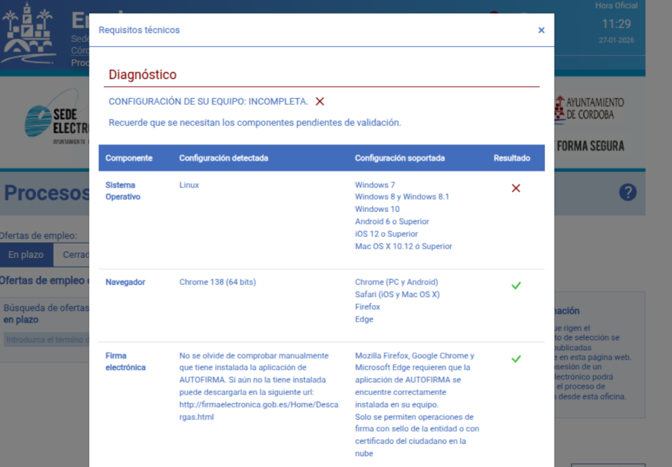
Task: Click the Configuración detectada column header
Action: point(223,158)
